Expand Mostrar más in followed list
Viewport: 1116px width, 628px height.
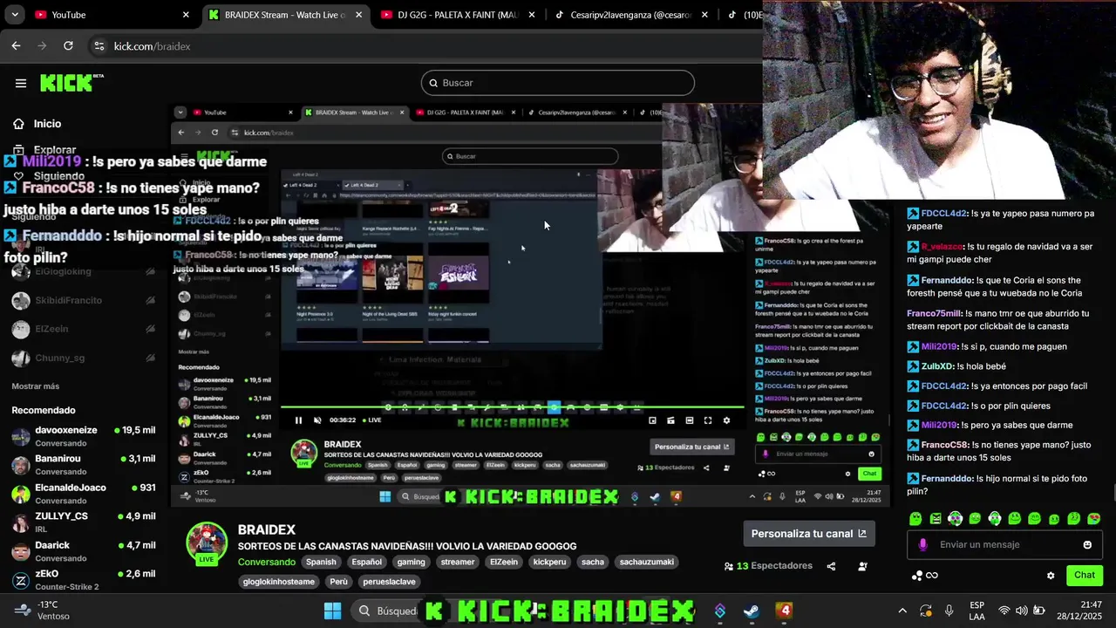click(x=36, y=386)
